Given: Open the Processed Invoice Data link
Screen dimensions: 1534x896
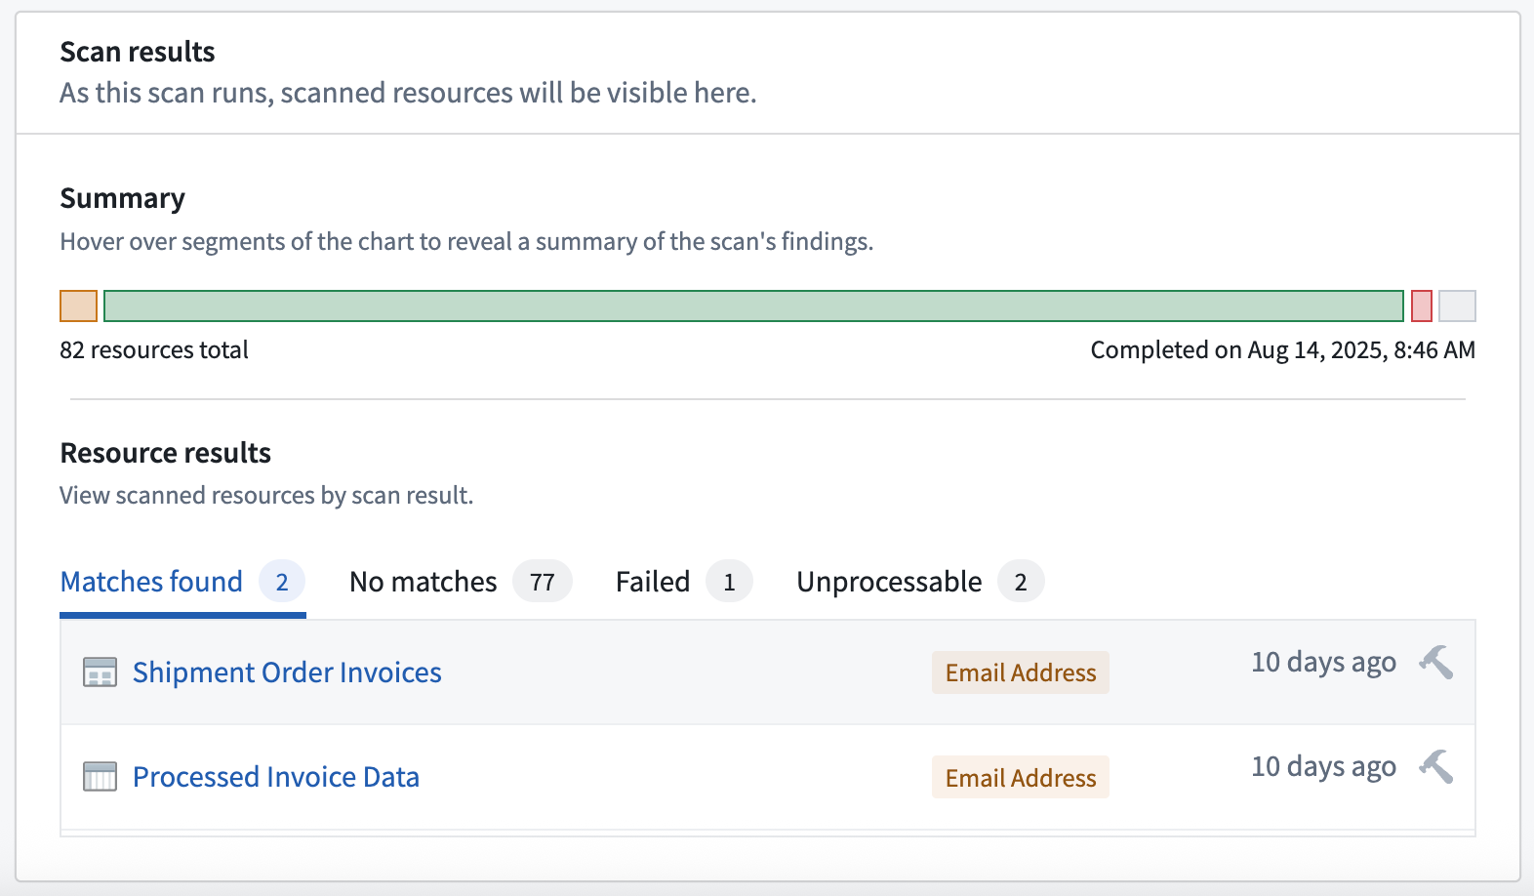Looking at the screenshot, I should pos(276,777).
